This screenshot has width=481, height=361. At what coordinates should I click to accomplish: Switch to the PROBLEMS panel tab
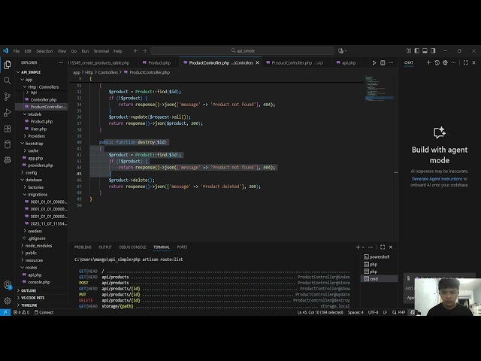[83, 247]
